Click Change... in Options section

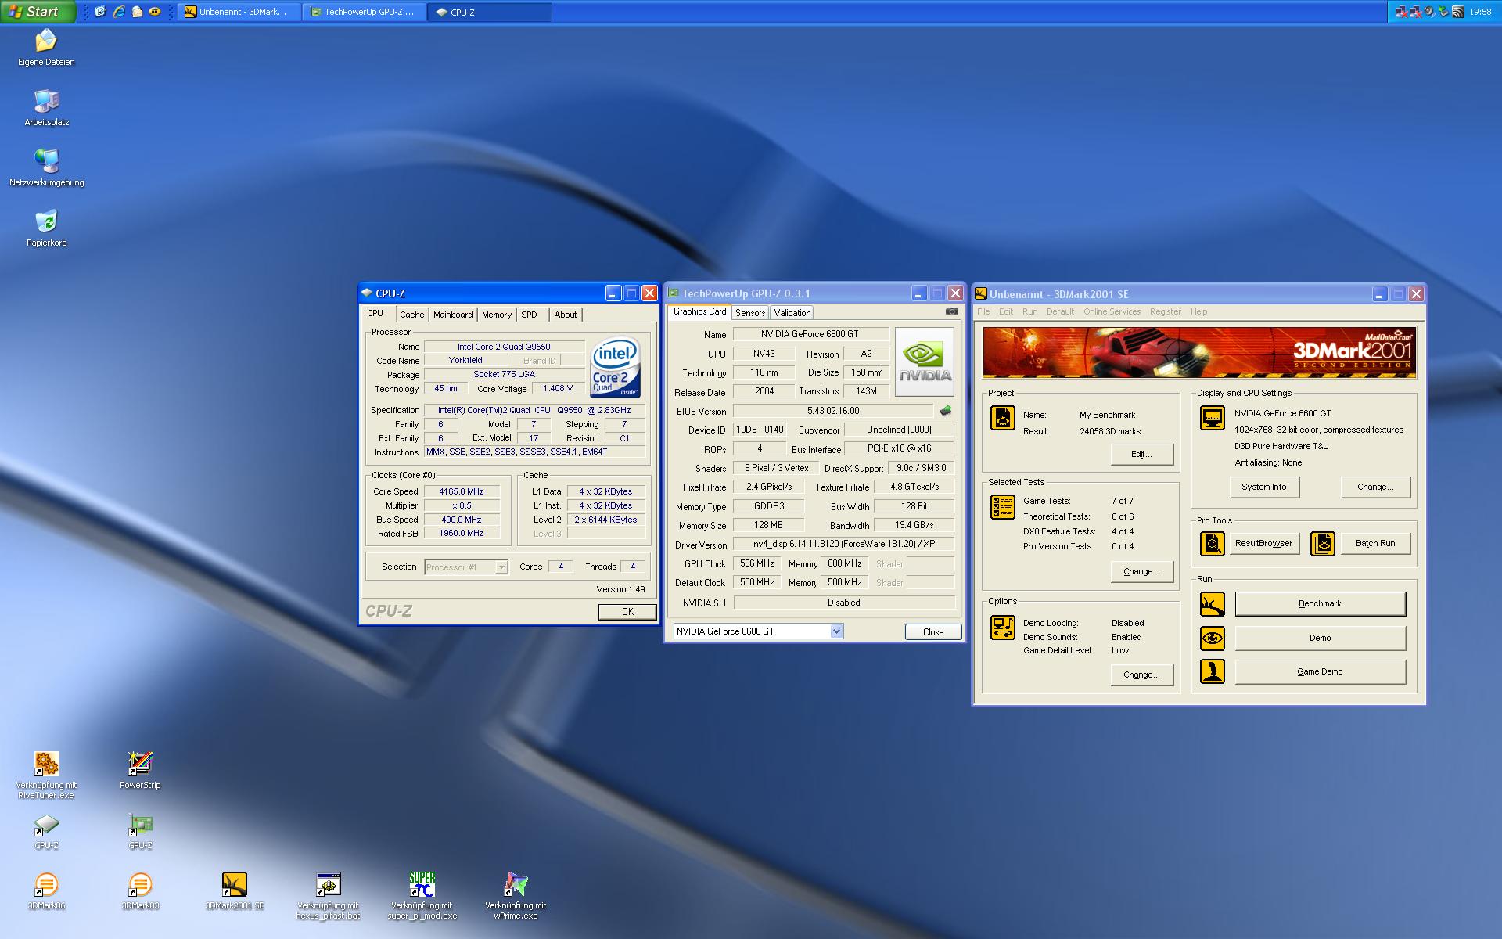click(1141, 675)
